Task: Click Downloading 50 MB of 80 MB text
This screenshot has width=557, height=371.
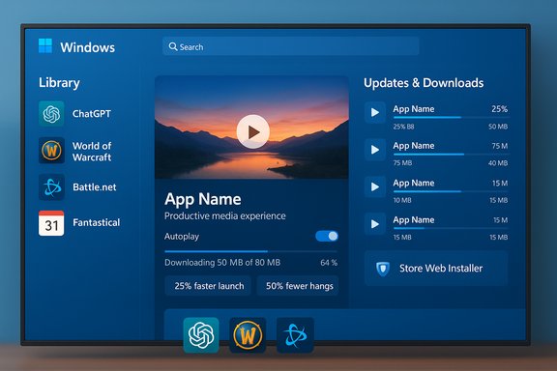Action: coord(222,263)
